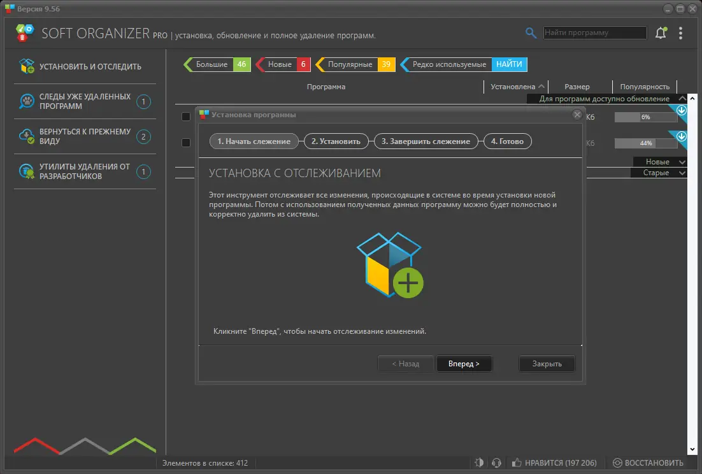Sort by the Популярность column
The width and height of the screenshot is (702, 474).
click(x=645, y=87)
